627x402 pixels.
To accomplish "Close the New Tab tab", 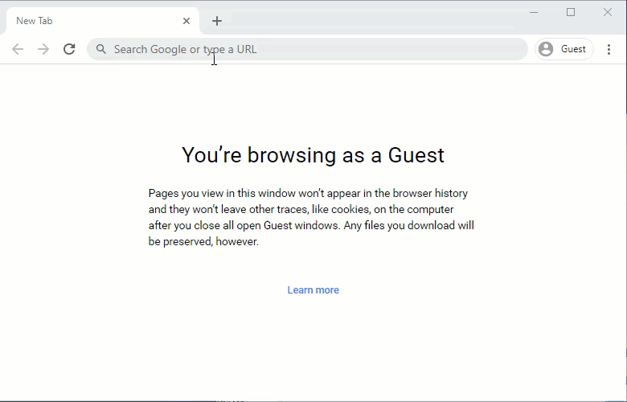I will pos(186,21).
